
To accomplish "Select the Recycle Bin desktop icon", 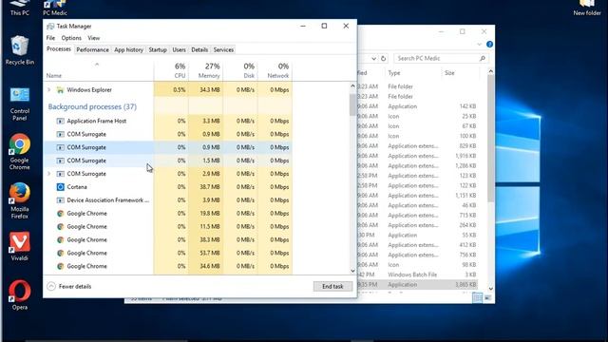I will 20,50.
